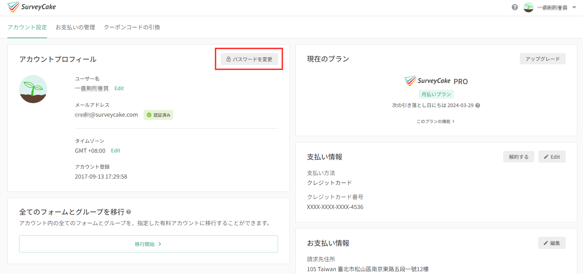Edit the タイムゾーン setting

(x=116, y=151)
